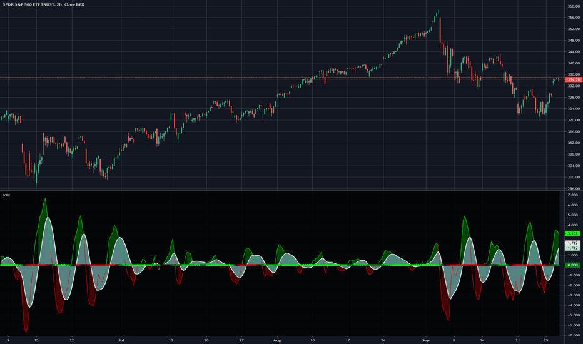583x344 pixels.
Task: Click the 6.000 indicator scale label
Action: pos(574,205)
